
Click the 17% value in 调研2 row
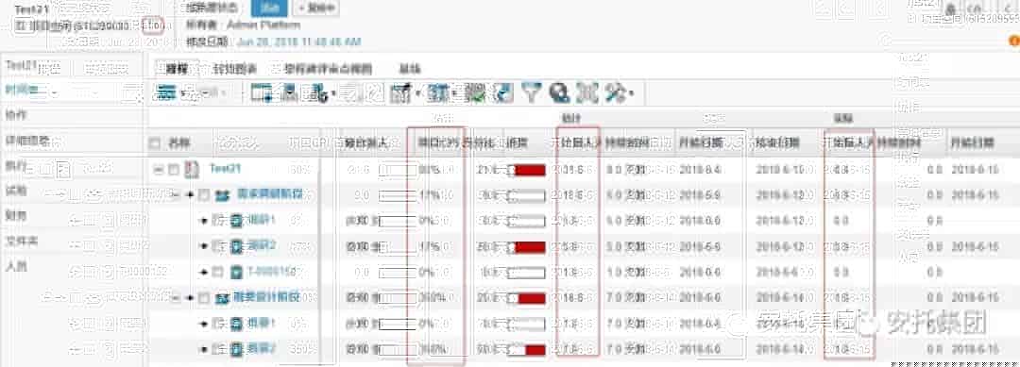(x=429, y=246)
